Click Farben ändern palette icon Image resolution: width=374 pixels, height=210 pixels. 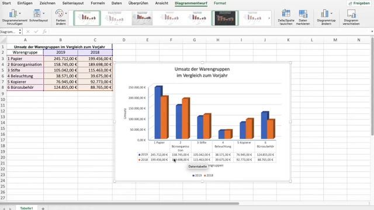click(x=60, y=13)
